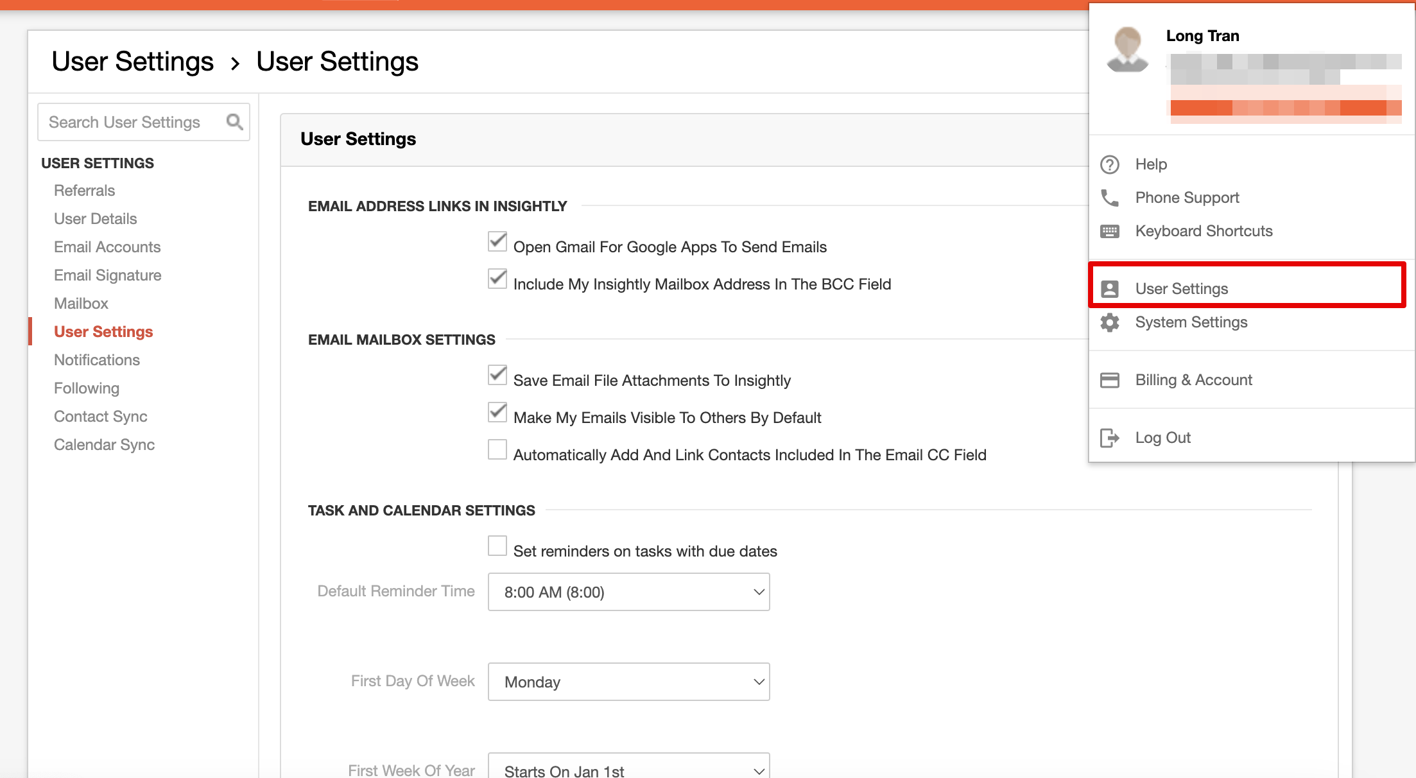Expand the First Day Of Week dropdown

tap(628, 682)
